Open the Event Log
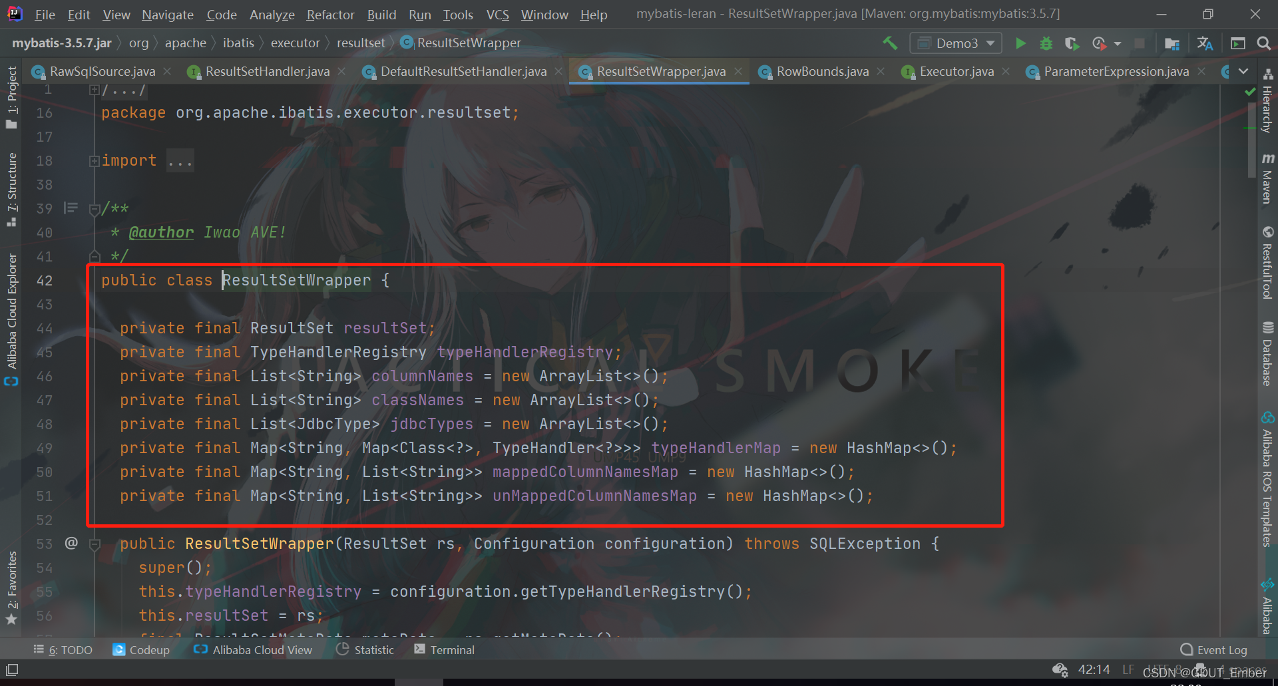This screenshot has height=686, width=1278. pyautogui.click(x=1213, y=650)
